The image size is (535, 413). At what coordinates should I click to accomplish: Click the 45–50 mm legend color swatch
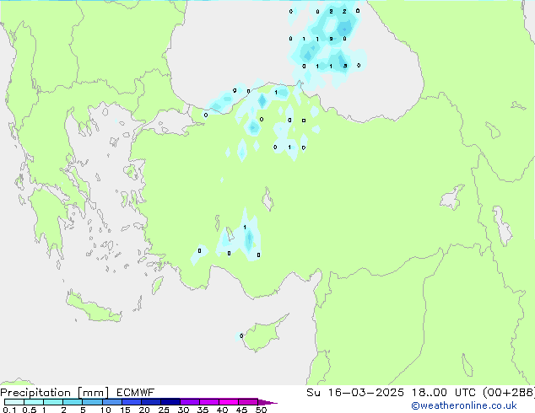coord(248,402)
